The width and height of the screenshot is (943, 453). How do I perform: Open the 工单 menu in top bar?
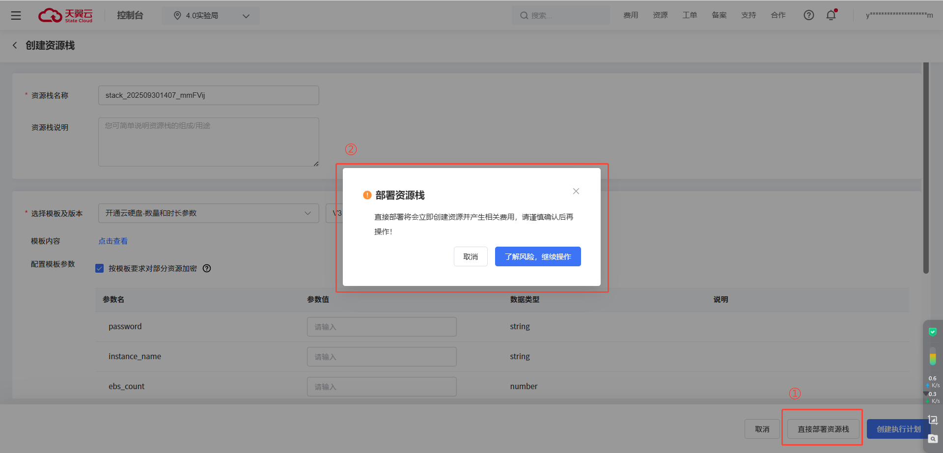pos(690,15)
